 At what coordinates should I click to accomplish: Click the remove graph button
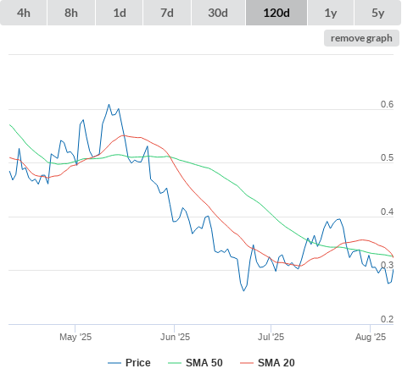tap(361, 38)
